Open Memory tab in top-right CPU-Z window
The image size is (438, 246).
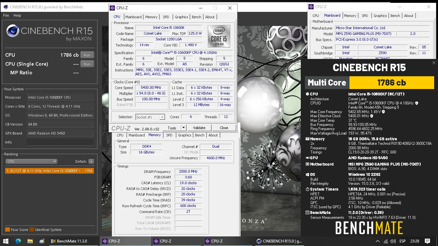click(x=350, y=16)
